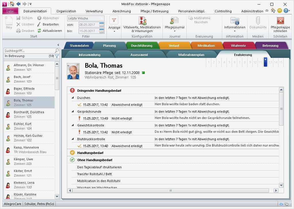The image size is (294, 209).
Task: Click Sichern save button
Action: [x=25, y=18]
